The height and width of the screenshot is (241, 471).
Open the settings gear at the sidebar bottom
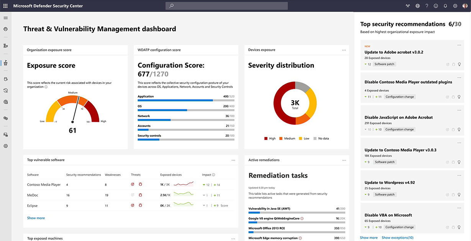tap(5, 146)
